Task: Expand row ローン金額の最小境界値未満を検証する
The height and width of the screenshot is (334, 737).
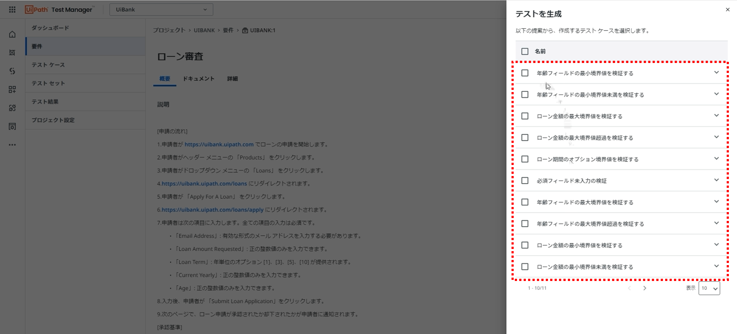Action: pyautogui.click(x=716, y=266)
